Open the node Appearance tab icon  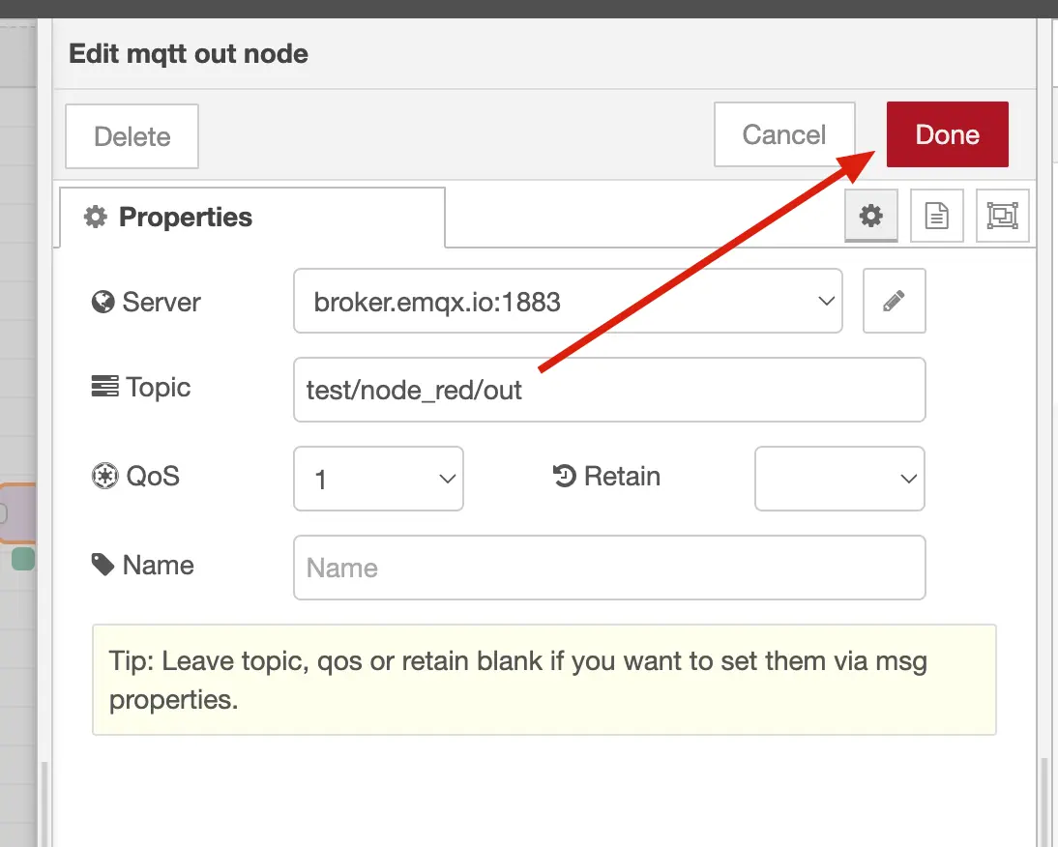(x=1002, y=216)
